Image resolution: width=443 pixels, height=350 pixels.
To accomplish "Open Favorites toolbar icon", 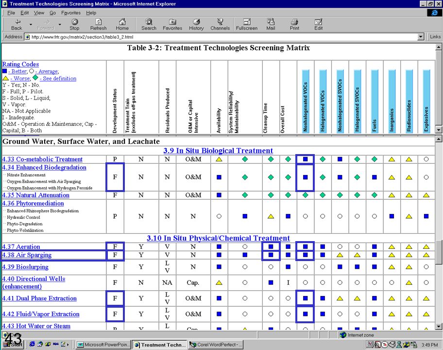I will point(172,25).
